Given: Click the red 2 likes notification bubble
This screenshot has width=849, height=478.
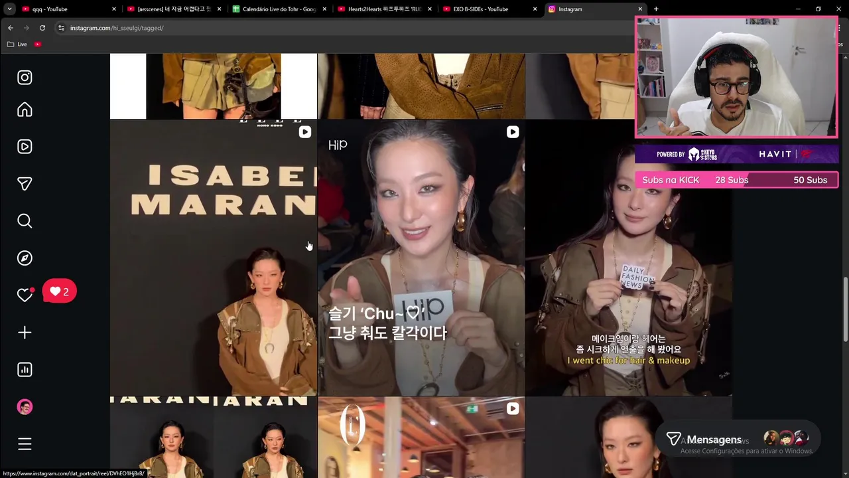Looking at the screenshot, I should pos(60,291).
